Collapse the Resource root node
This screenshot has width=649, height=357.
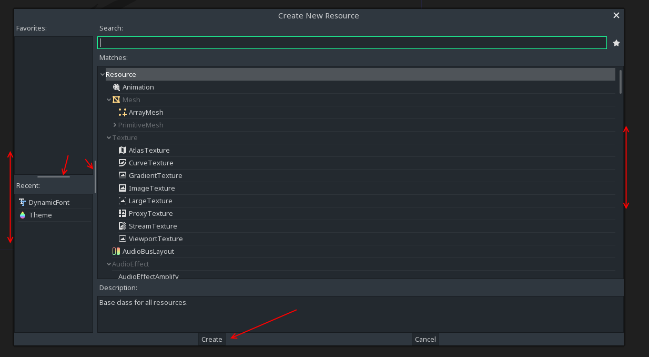point(103,74)
